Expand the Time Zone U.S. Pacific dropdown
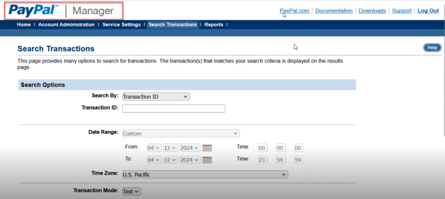 click(205, 175)
